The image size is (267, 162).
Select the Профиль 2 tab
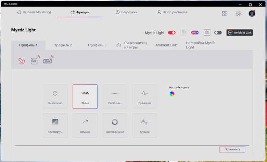63,45
